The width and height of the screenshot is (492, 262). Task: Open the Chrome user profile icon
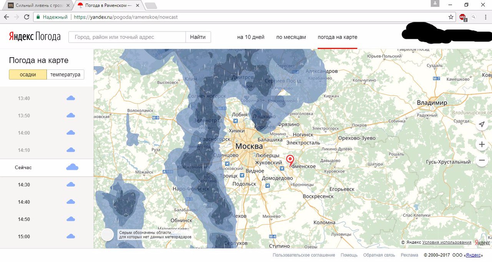tap(435, 3)
